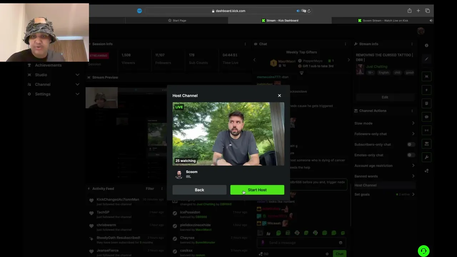Click the lightning bolt icon in right sidebar
Viewport: 457px width, 257px height.
click(x=426, y=90)
